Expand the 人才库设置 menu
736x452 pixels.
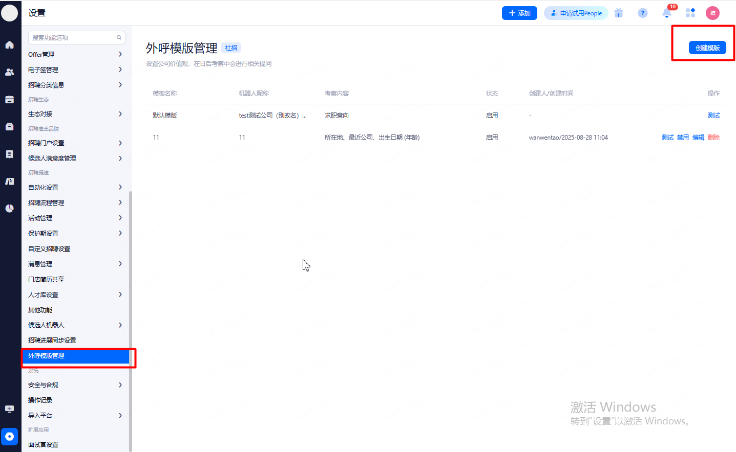click(76, 295)
